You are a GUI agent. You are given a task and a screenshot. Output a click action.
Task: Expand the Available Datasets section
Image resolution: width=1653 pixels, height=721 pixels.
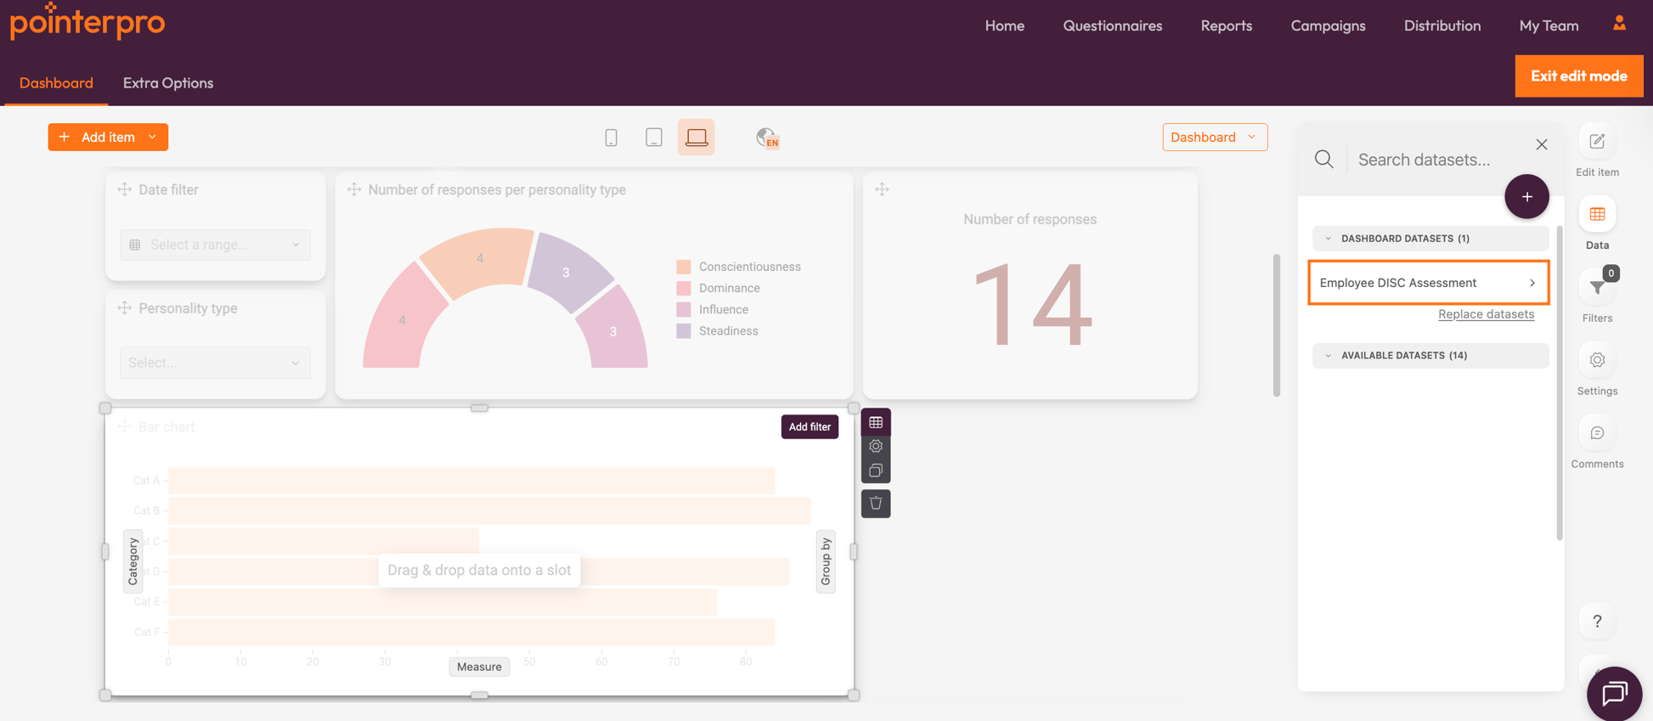1430,356
